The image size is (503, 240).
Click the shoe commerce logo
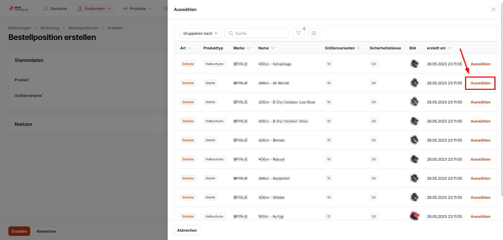[x=19, y=9]
